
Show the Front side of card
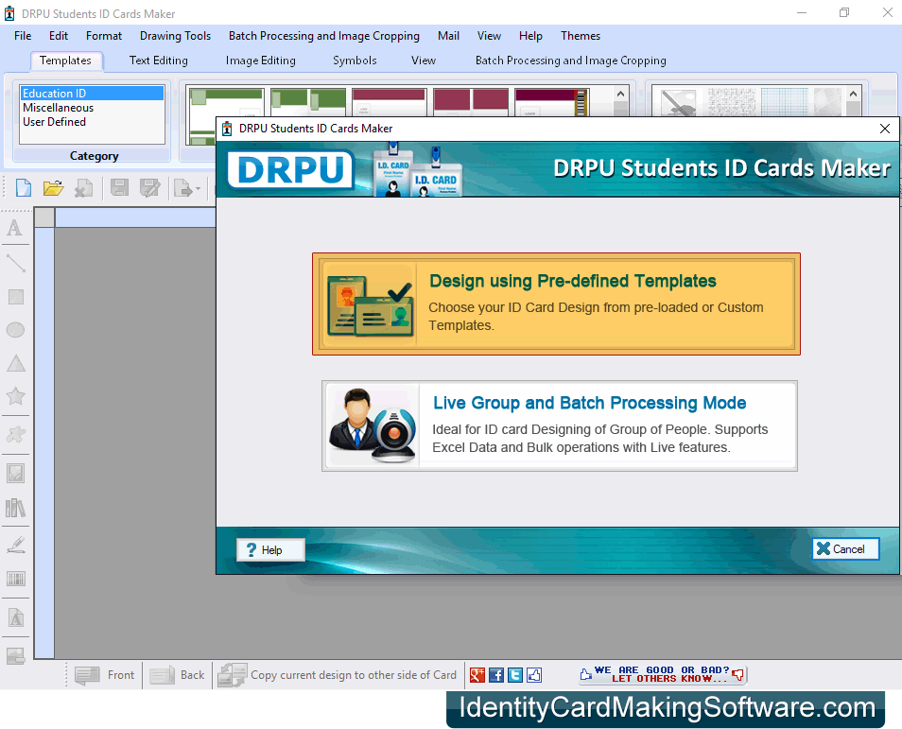coord(105,675)
